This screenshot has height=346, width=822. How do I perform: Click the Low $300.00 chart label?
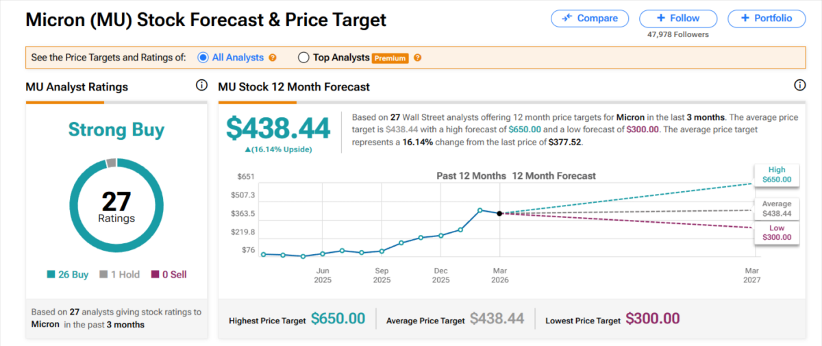coord(777,233)
